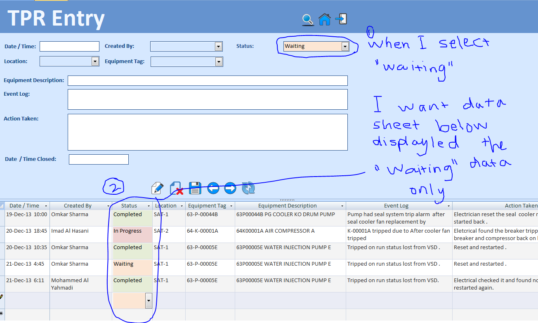Select the In Progress status cell
This screenshot has width=538, height=323.
(x=132, y=235)
